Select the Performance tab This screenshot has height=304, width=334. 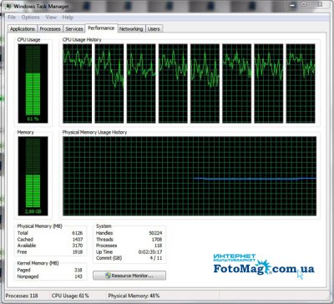(101, 28)
